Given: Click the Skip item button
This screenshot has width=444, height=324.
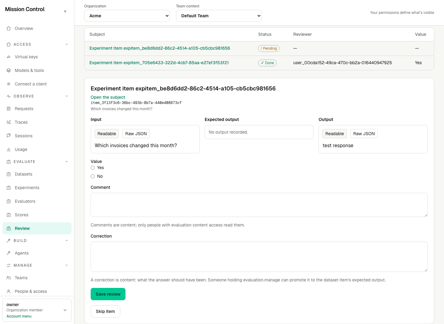Looking at the screenshot, I should (105, 311).
